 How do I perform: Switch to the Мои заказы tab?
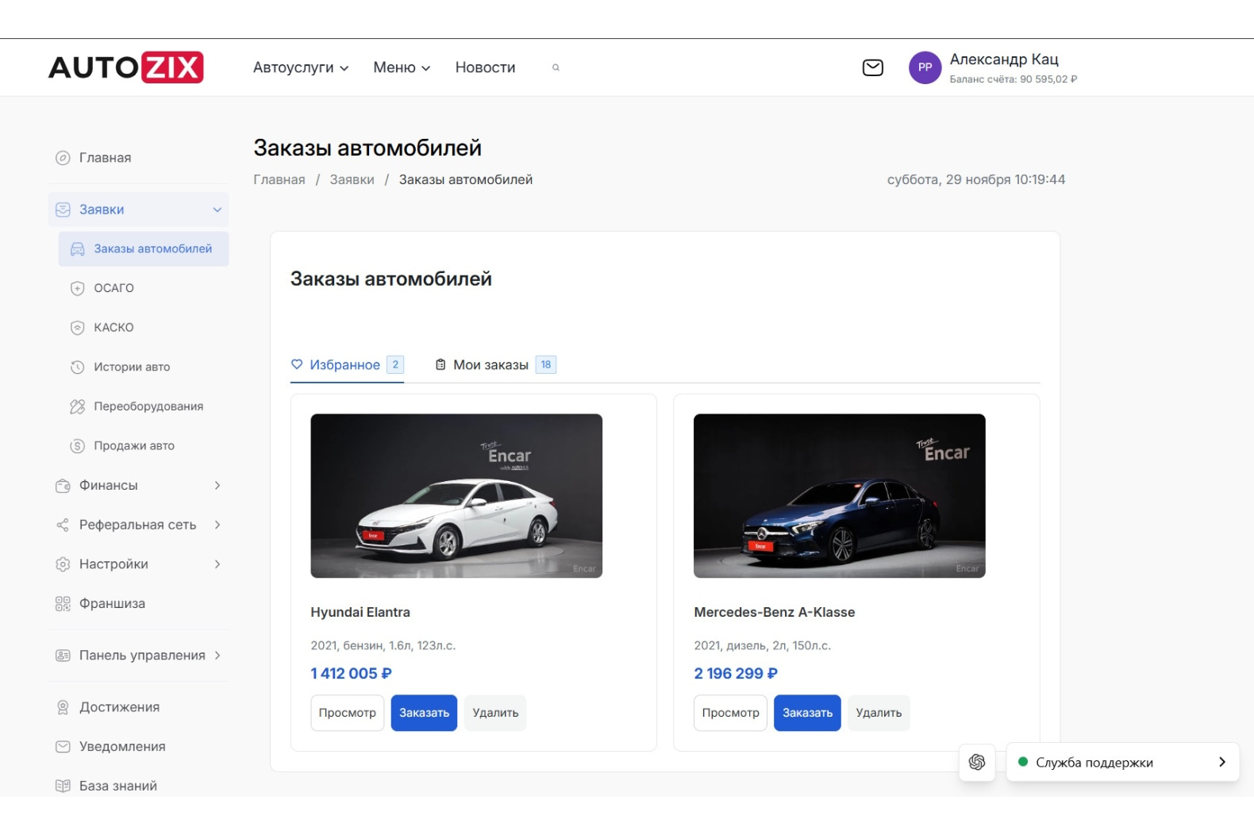click(x=490, y=365)
